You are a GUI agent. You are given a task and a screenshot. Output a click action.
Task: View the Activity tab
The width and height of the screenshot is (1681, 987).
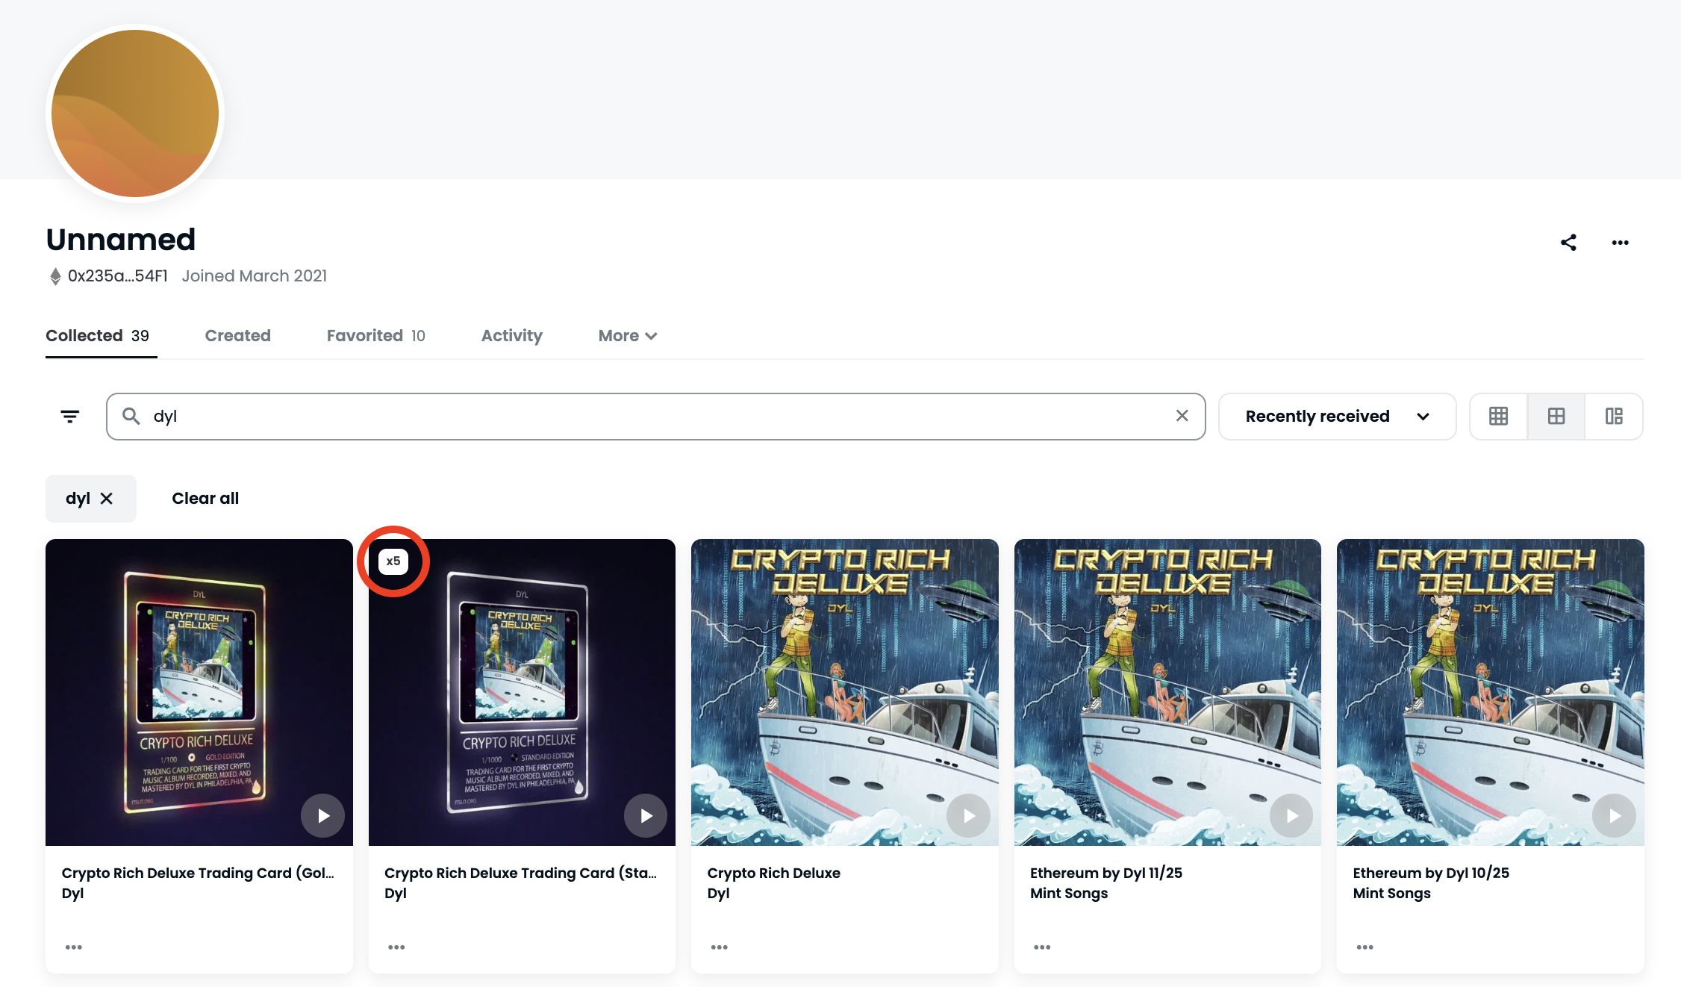511,336
